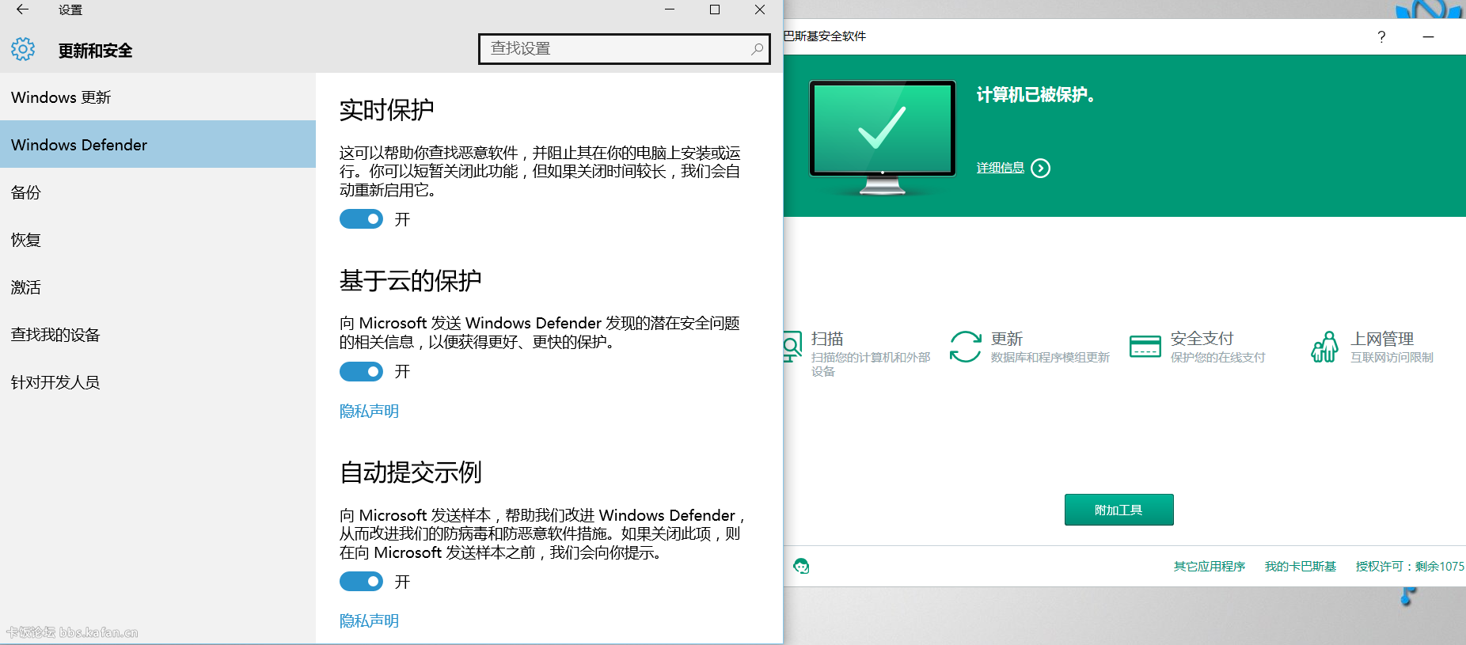
Task: Click the 自动提交示例 heading
Action: pos(410,472)
